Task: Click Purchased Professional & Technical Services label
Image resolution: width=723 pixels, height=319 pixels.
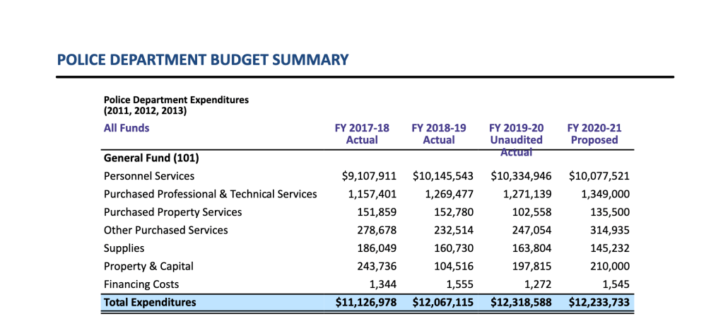Action: pyautogui.click(x=210, y=194)
